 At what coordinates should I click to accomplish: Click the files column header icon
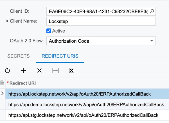(3, 83)
